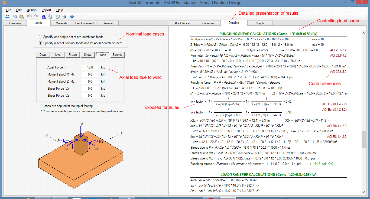Click the ACI Eq. (8.4.4.2.2) reference
Screen dimensions: 370x199
(334, 104)
